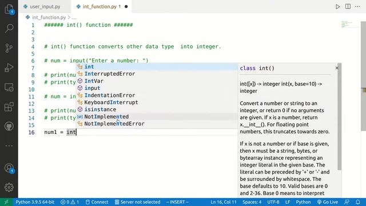Click int_function.py in the breadcrumb

click(x=49, y=17)
